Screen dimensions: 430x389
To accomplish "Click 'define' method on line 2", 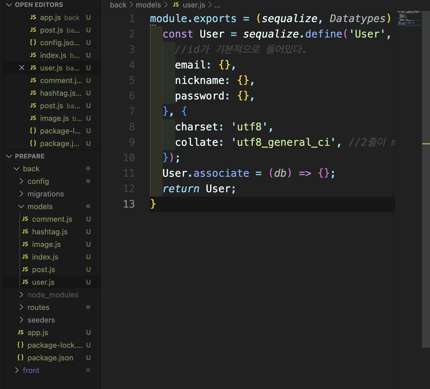I will (324, 34).
